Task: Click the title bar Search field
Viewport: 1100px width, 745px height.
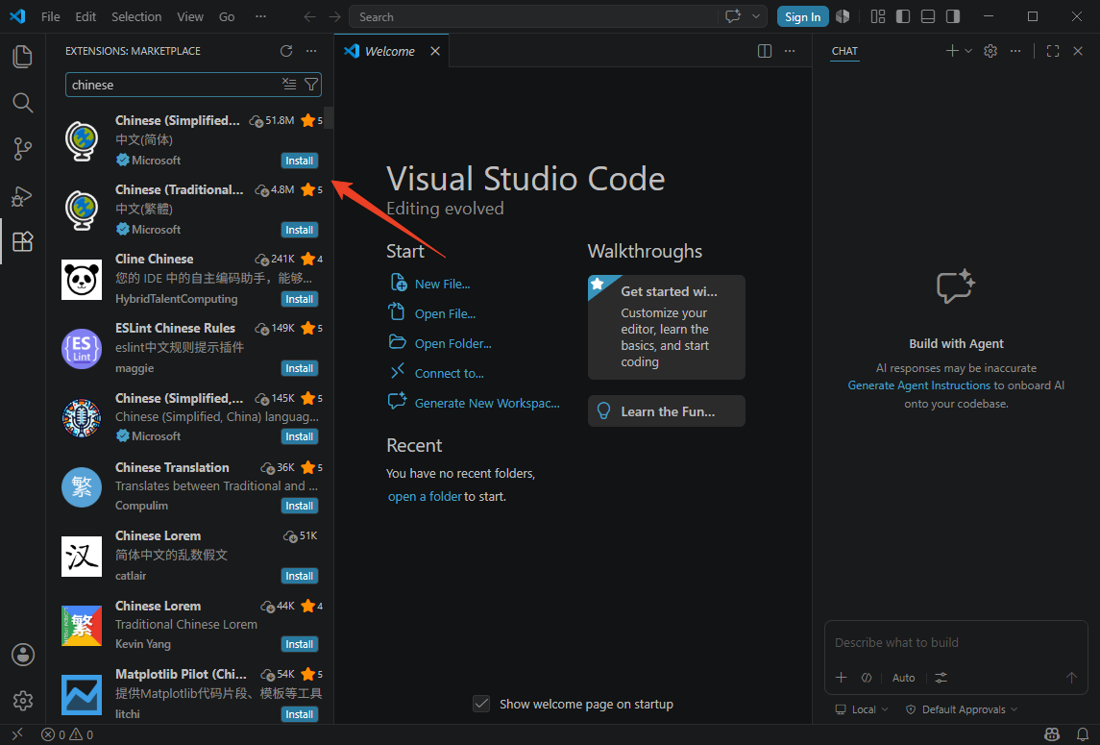Action: pos(533,17)
